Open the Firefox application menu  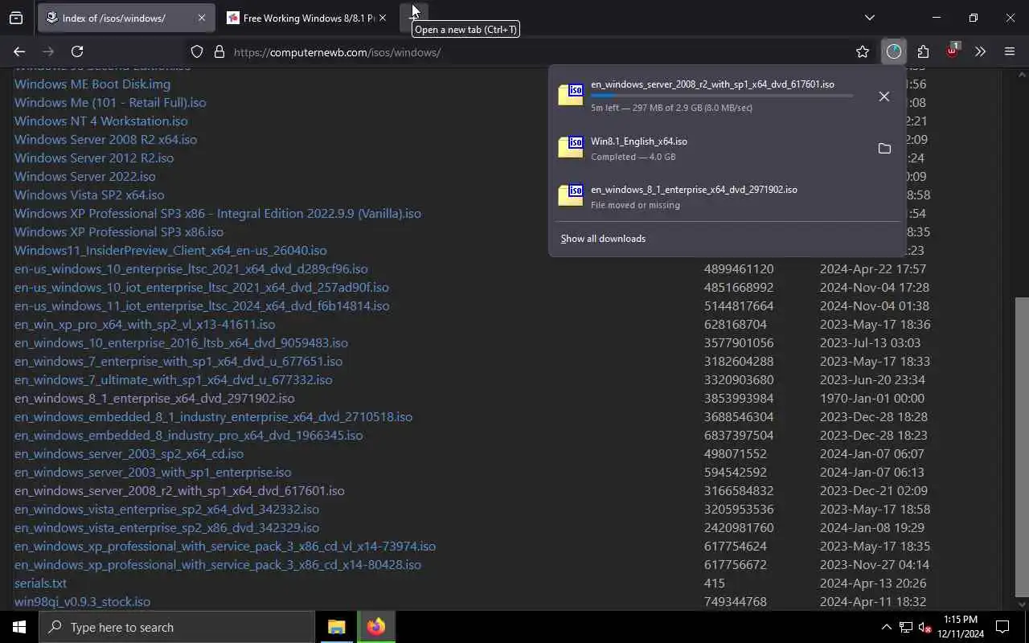(x=1010, y=51)
